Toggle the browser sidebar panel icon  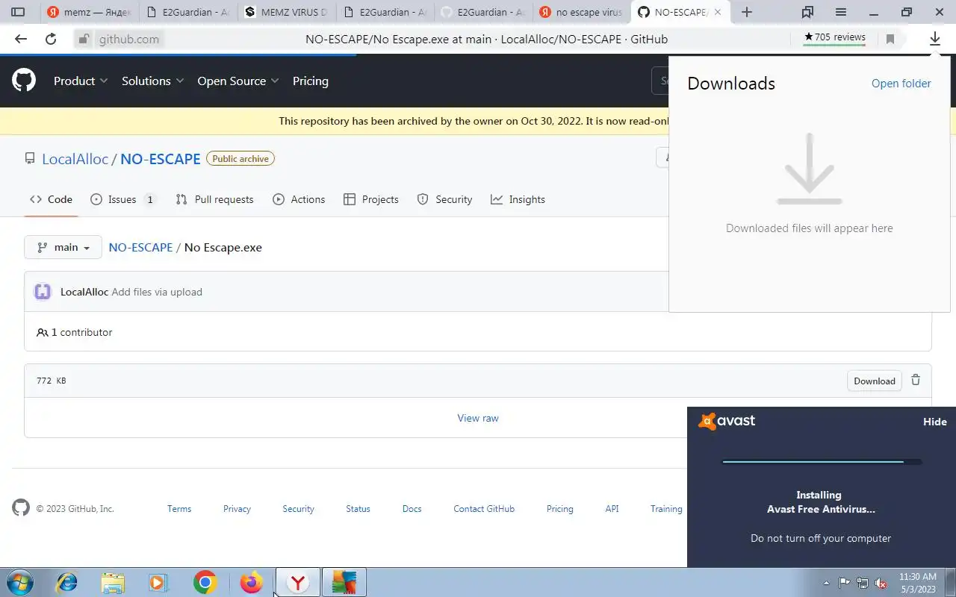coord(19,12)
